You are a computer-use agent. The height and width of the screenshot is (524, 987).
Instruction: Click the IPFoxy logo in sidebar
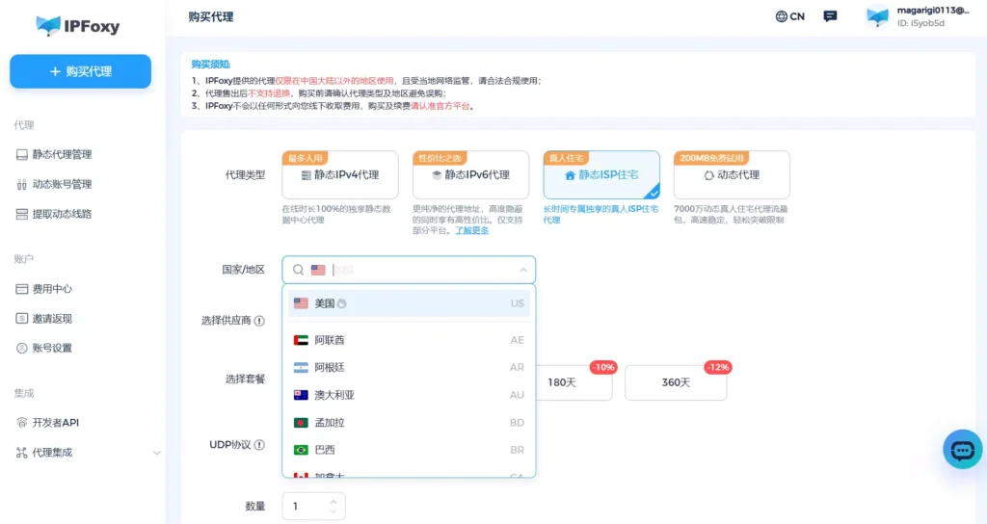(77, 25)
